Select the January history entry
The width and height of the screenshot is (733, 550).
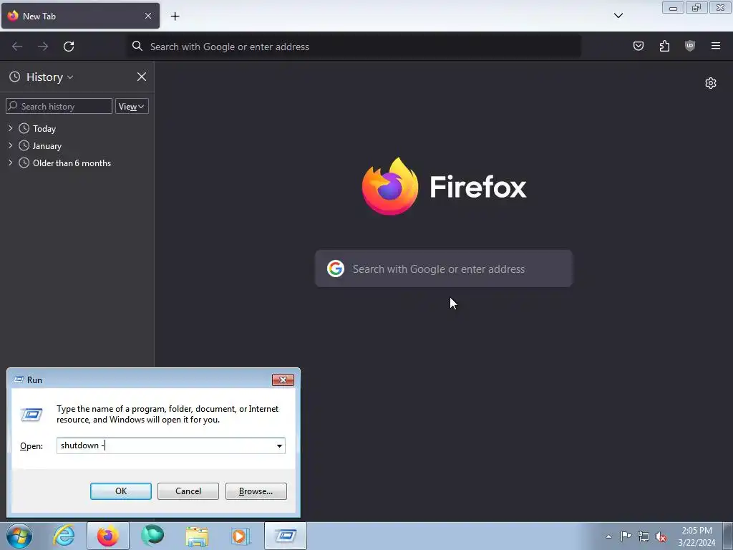(47, 146)
